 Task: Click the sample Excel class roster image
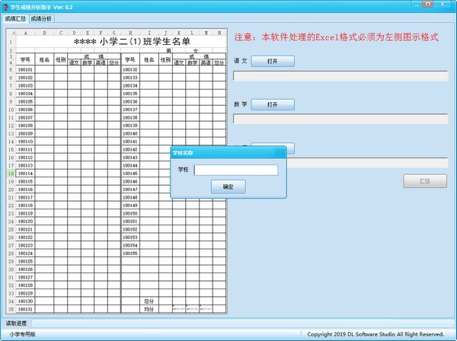[116, 171]
